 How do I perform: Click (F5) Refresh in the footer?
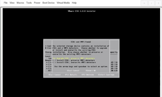[x=88, y=75]
